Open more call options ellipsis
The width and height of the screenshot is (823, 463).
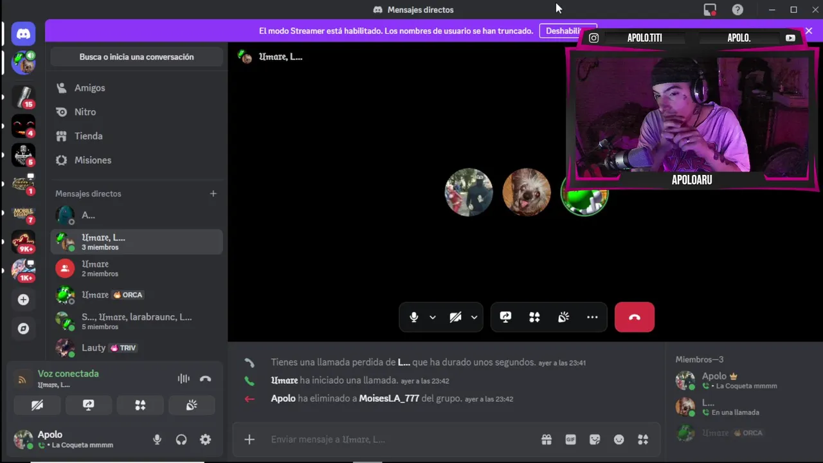coord(592,317)
